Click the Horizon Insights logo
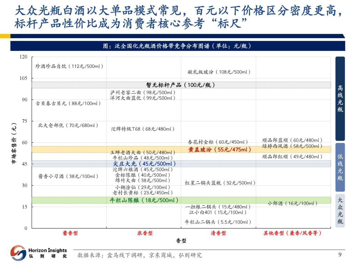The width and height of the screenshot is (357, 268). point(18,253)
